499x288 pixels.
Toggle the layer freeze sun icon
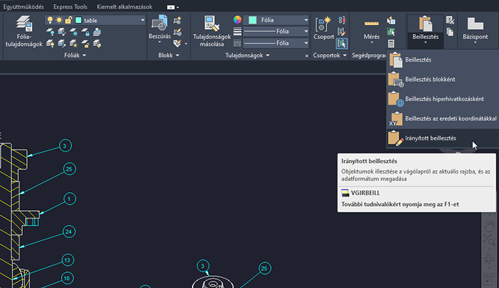[59, 20]
